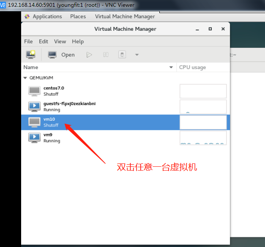Collapse the QEMU/KVM connection tree
The height and width of the screenshot is (247, 265).
[x=25, y=78]
